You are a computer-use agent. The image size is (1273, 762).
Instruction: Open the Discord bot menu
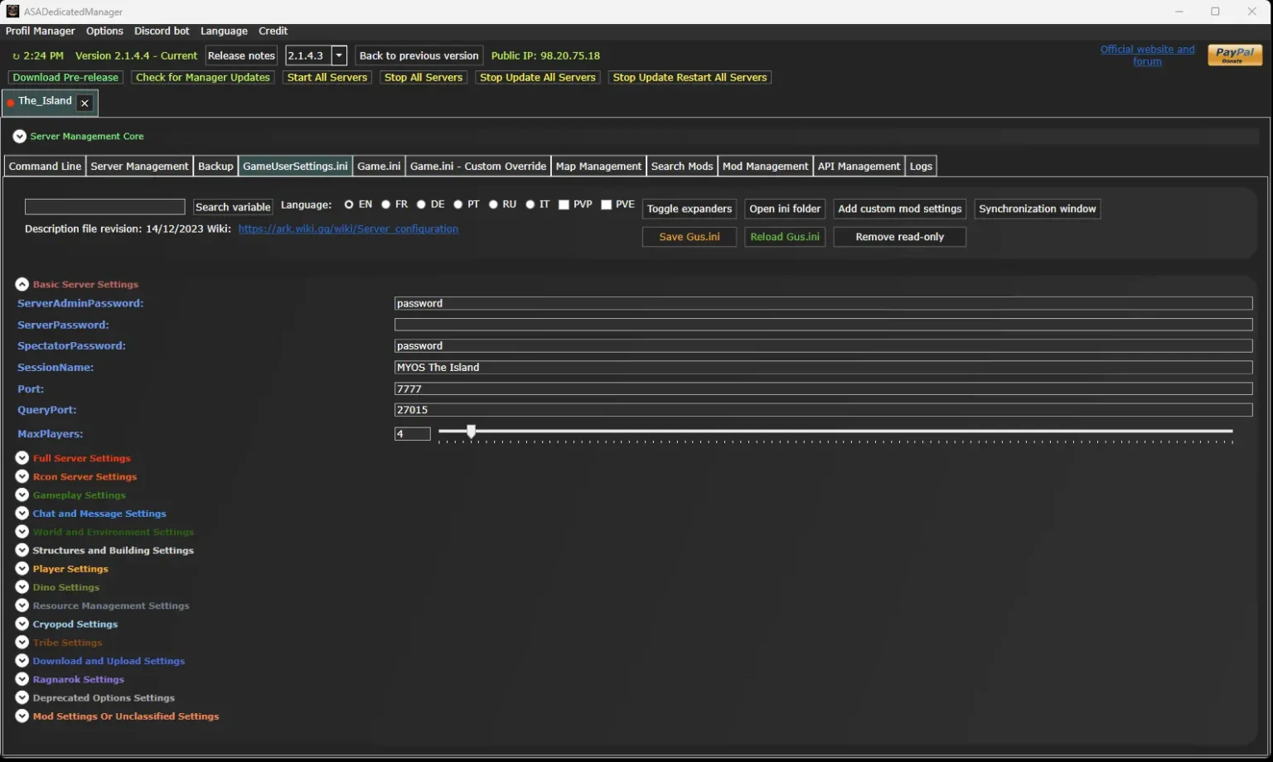(162, 31)
